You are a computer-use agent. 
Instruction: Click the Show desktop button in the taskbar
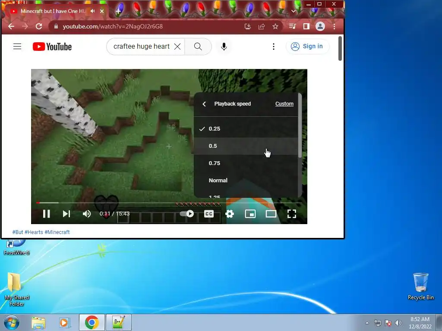click(x=439, y=322)
